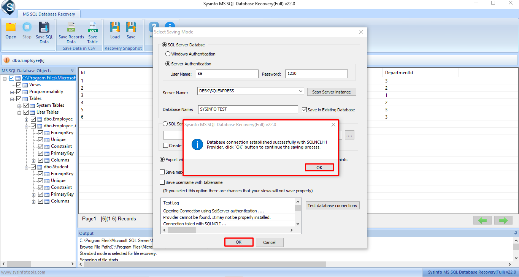Image resolution: width=519 pixels, height=277 pixels.
Task: Pin the MS SQL Database Objects panel
Action: pyautogui.click(x=72, y=71)
